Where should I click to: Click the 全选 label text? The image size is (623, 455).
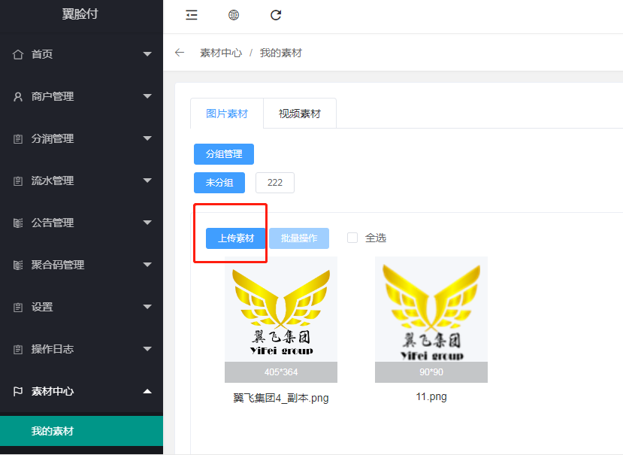376,238
